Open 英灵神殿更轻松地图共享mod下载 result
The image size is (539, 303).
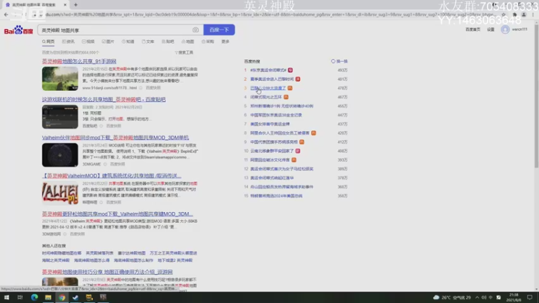[117, 213]
